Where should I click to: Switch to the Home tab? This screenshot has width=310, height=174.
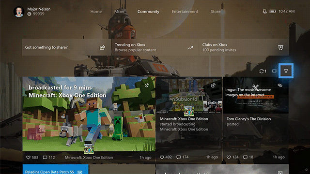click(x=96, y=12)
